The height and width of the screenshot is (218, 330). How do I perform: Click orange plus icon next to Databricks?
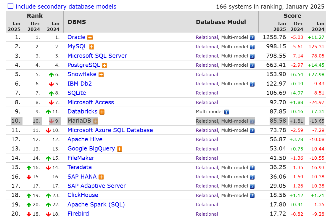tap(102, 112)
